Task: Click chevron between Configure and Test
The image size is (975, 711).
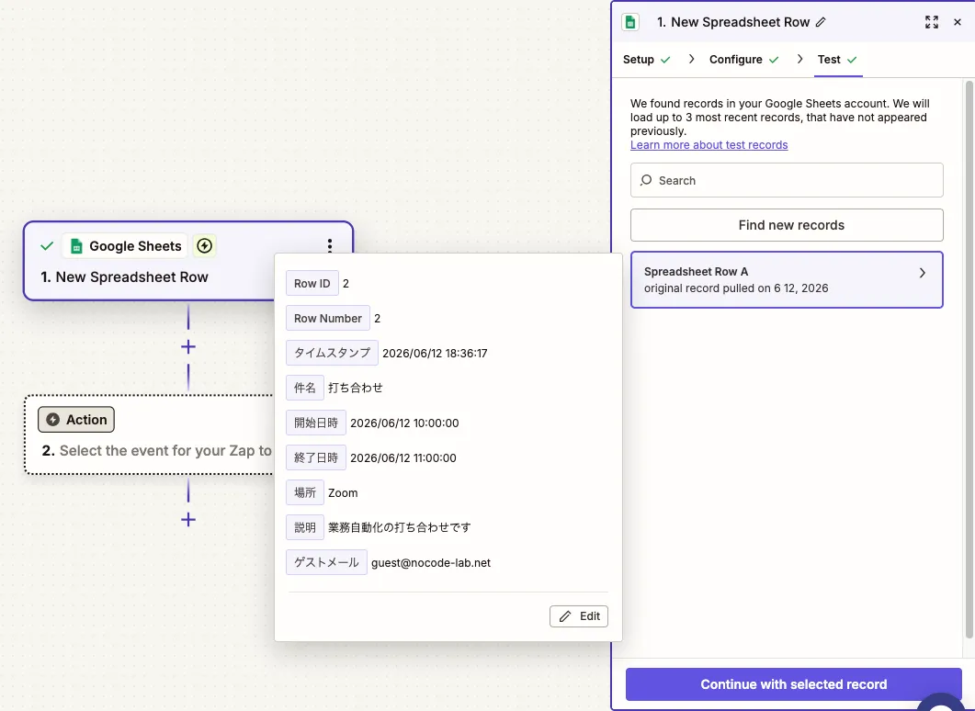Action: click(799, 59)
